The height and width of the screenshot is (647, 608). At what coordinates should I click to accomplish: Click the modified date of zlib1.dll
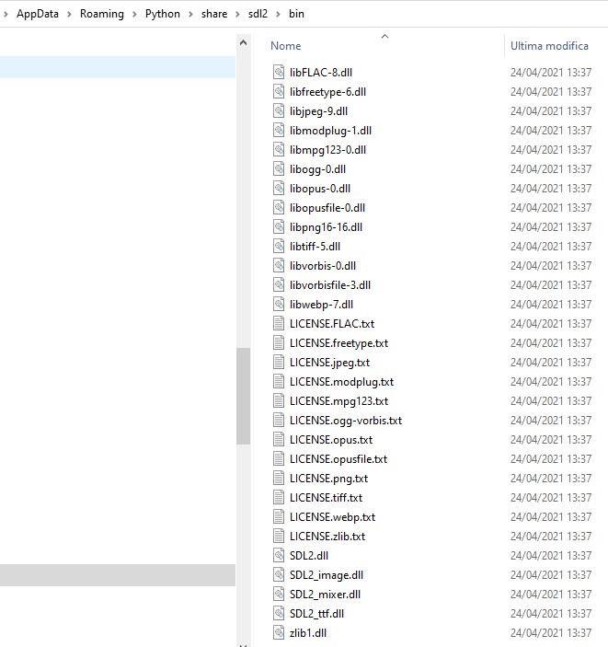point(551,632)
